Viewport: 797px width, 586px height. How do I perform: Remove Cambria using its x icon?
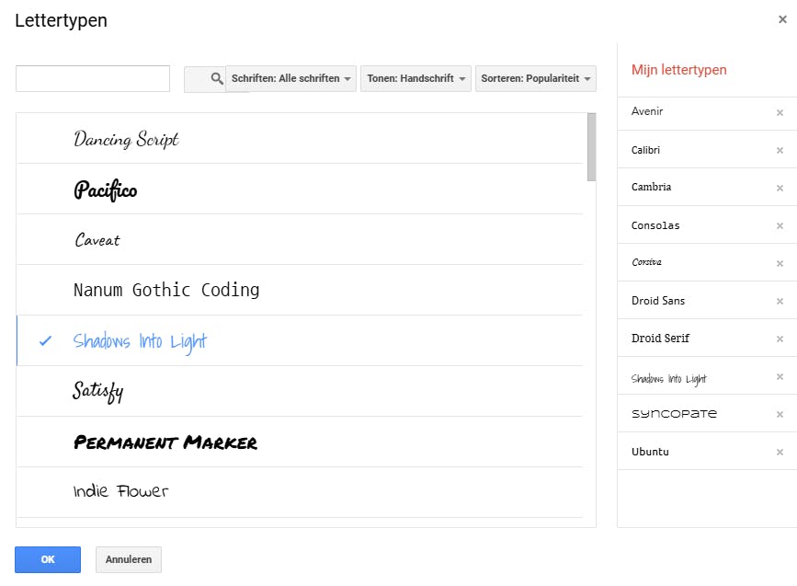(x=780, y=189)
